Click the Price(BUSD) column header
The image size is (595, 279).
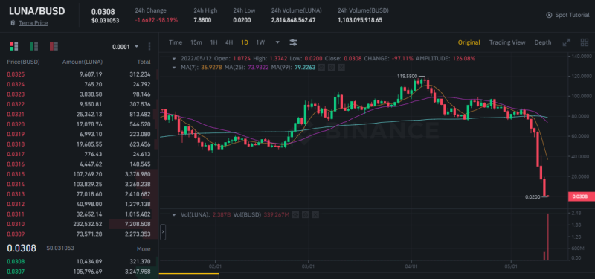point(23,62)
